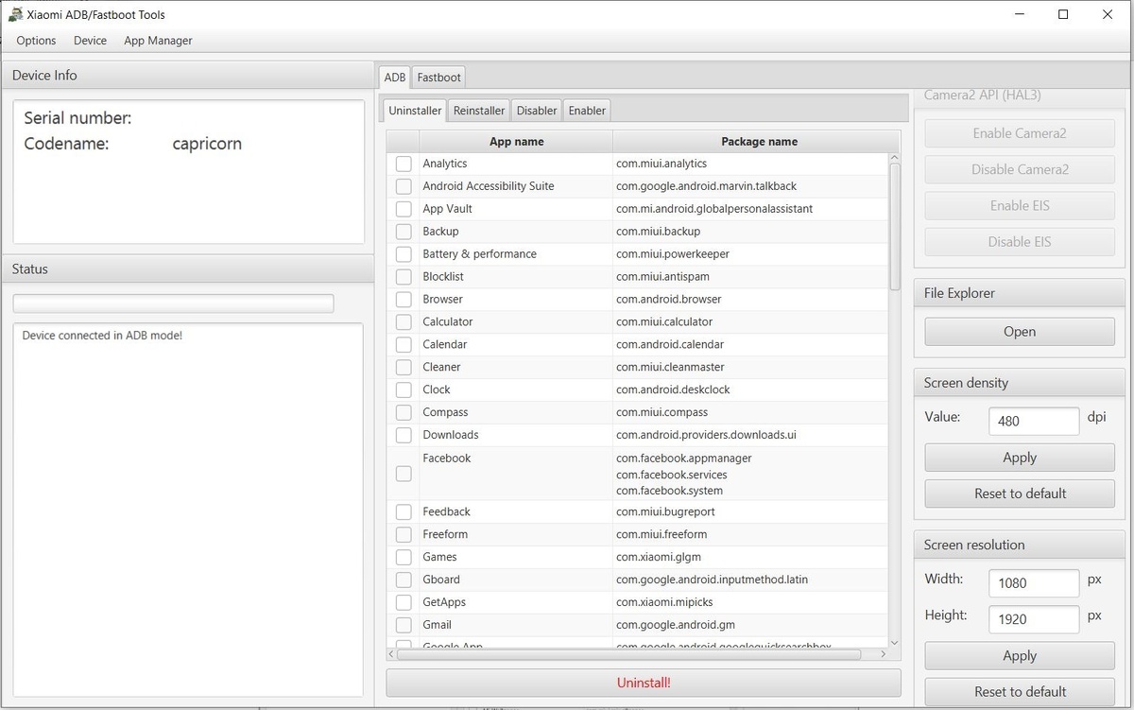This screenshot has width=1134, height=710.
Task: Apply the screen density value
Action: pos(1020,458)
